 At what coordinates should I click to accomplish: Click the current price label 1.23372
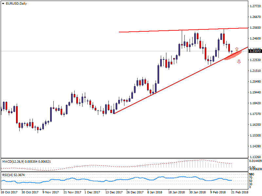click(255, 51)
